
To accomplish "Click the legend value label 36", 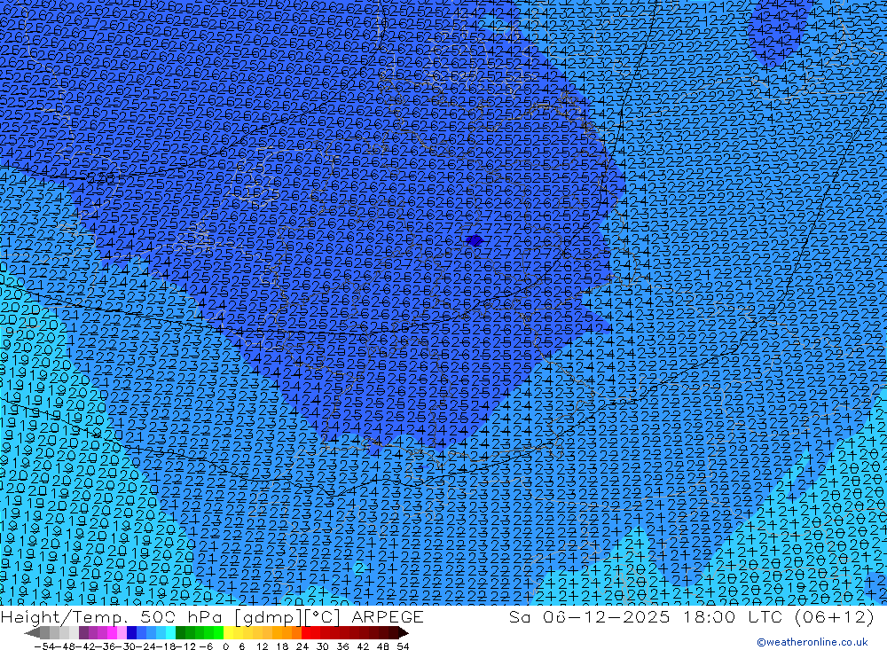I will pyautogui.click(x=342, y=646).
